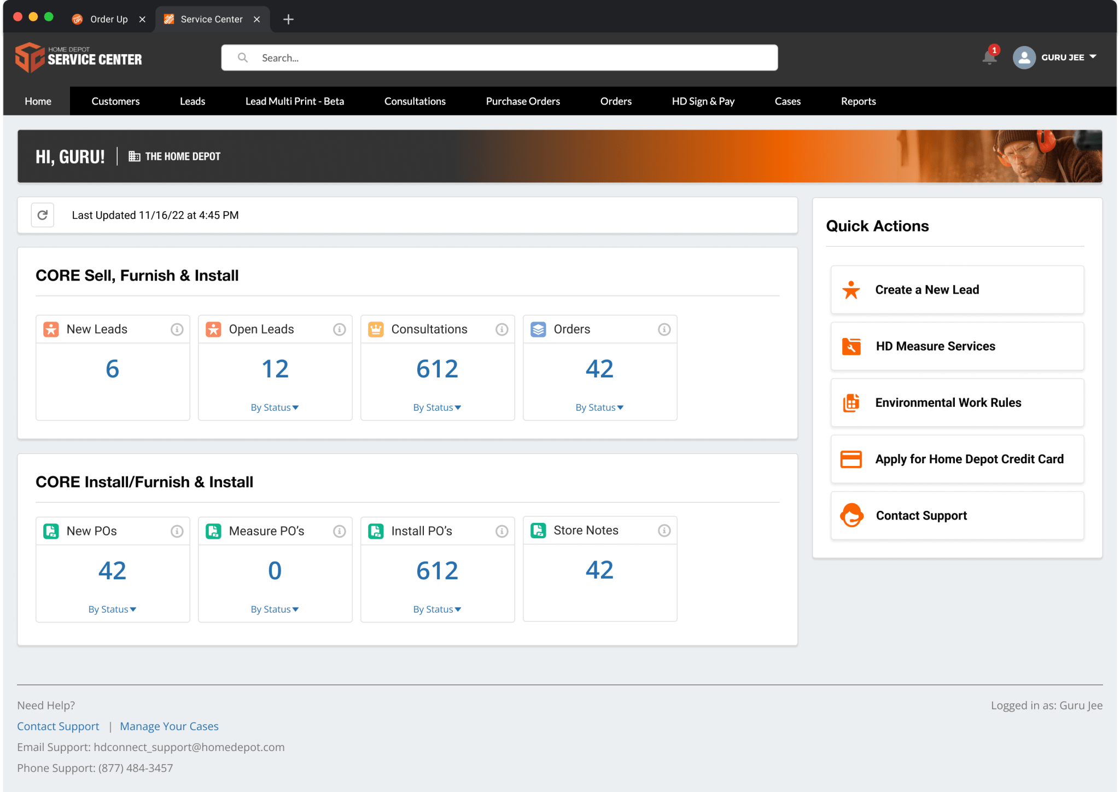Image resolution: width=1120 pixels, height=792 pixels.
Task: Open the Leads menu item
Action: tap(192, 101)
